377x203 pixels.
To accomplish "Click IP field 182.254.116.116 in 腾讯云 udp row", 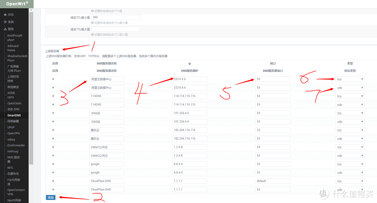I will coord(190,139).
